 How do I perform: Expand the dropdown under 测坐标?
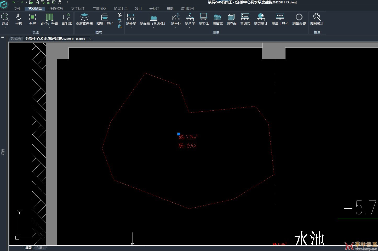click(176, 27)
